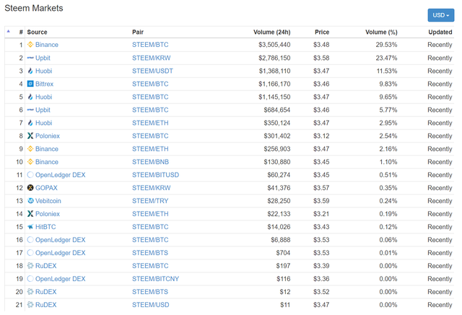Open the STEEM/BITUSD pair link
Image resolution: width=462 pixels, height=315 pixels.
(x=155, y=175)
